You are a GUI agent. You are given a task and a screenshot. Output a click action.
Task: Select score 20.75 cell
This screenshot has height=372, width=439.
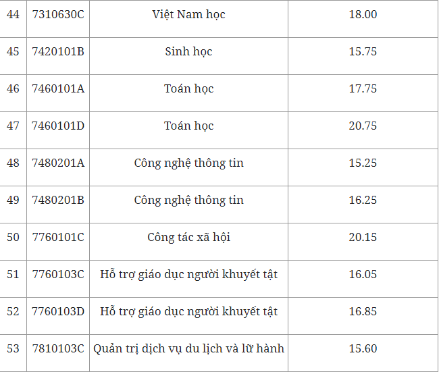point(363,126)
